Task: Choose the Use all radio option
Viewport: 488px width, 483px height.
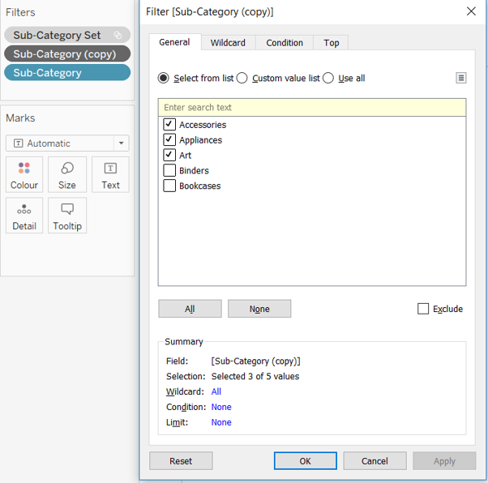Action: [328, 79]
